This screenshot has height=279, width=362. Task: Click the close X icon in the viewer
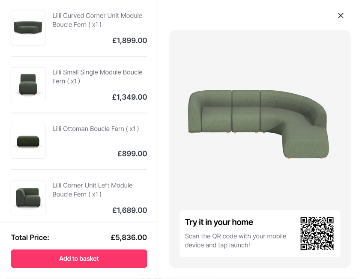(x=341, y=15)
